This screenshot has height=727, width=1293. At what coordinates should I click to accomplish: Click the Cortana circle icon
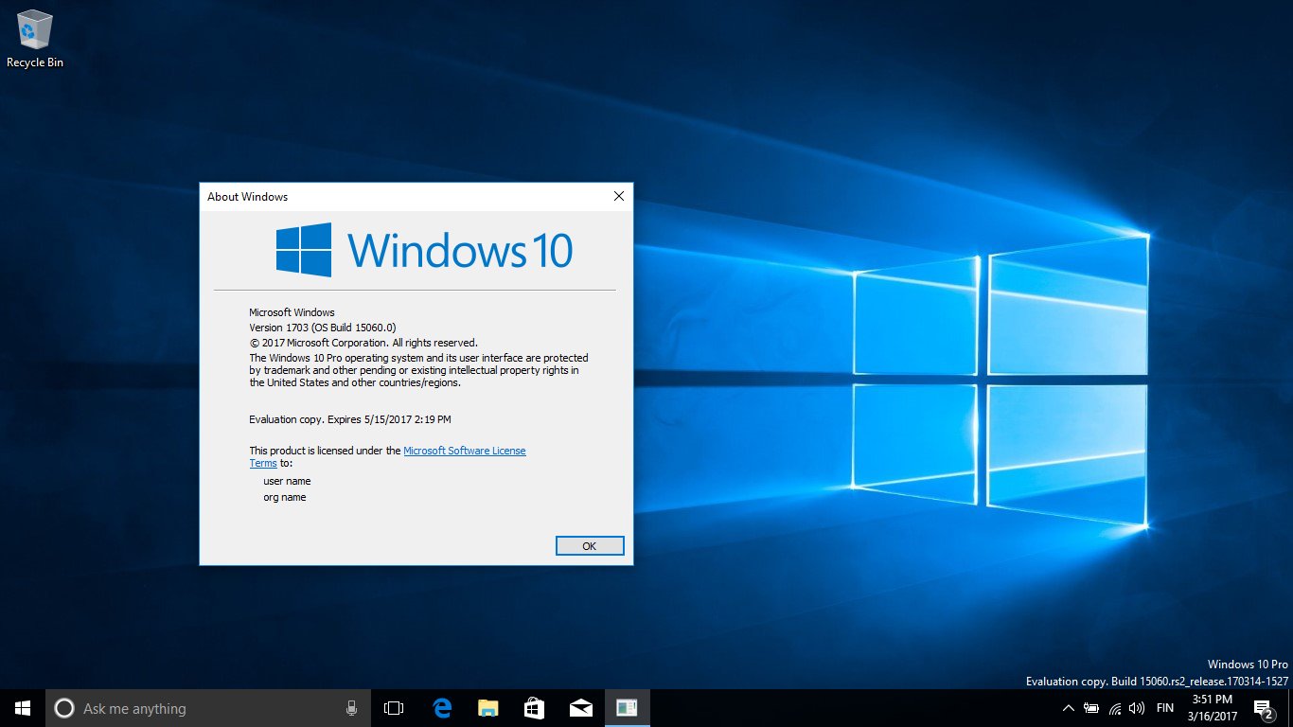(x=64, y=708)
